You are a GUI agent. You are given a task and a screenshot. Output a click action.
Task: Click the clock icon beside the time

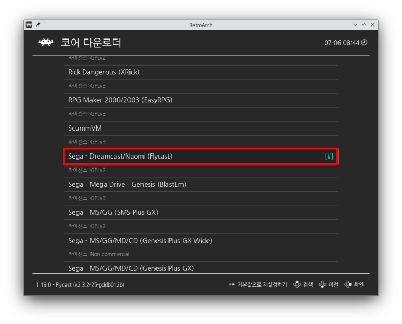click(364, 42)
